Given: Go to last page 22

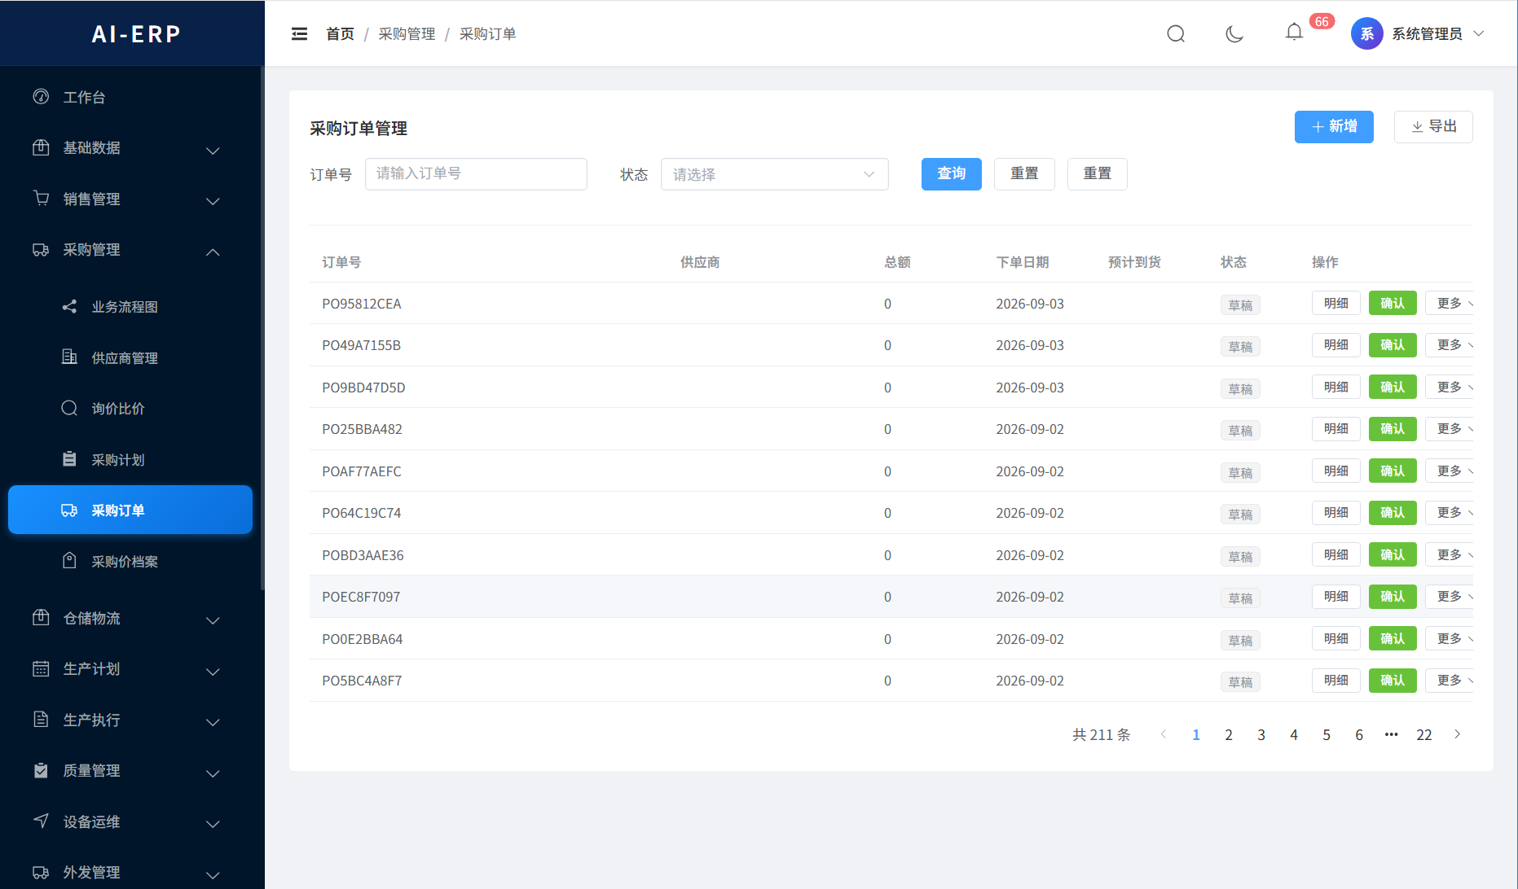Looking at the screenshot, I should click(x=1424, y=734).
